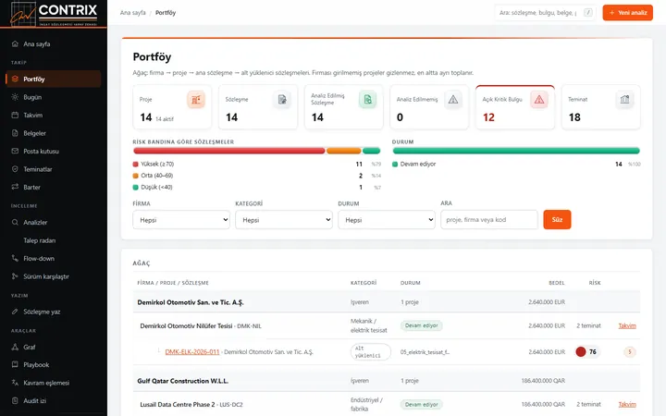The width and height of the screenshot is (666, 416).
Task: Select Gulf Qatar Construction W.L.L. row
Action: (x=386, y=381)
